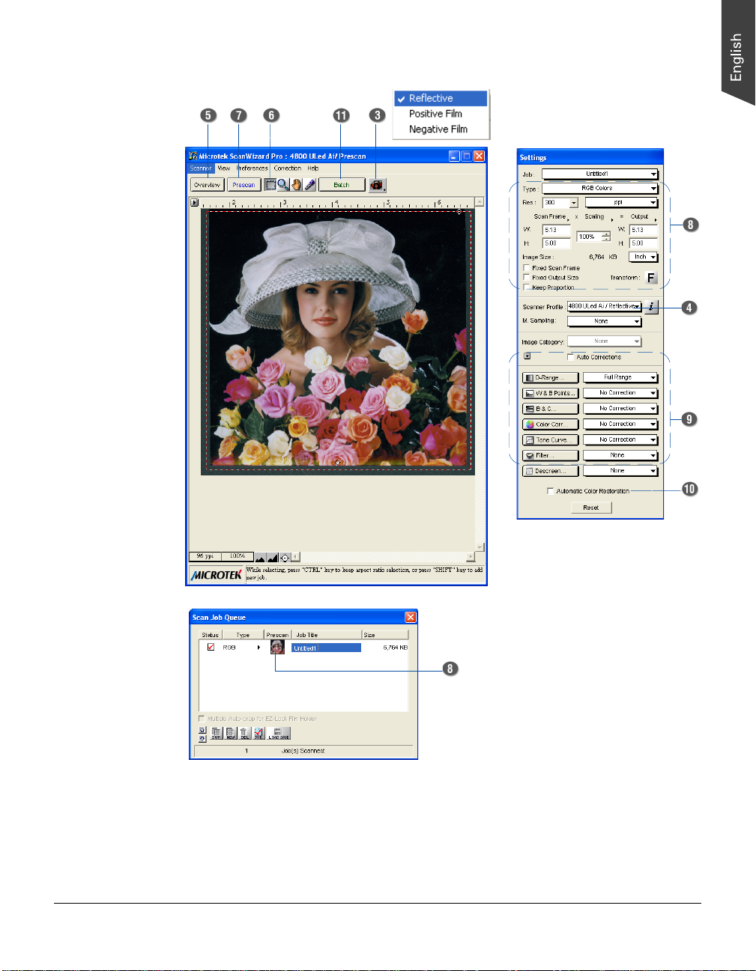Click small mountain zoom-out icon

260,558
